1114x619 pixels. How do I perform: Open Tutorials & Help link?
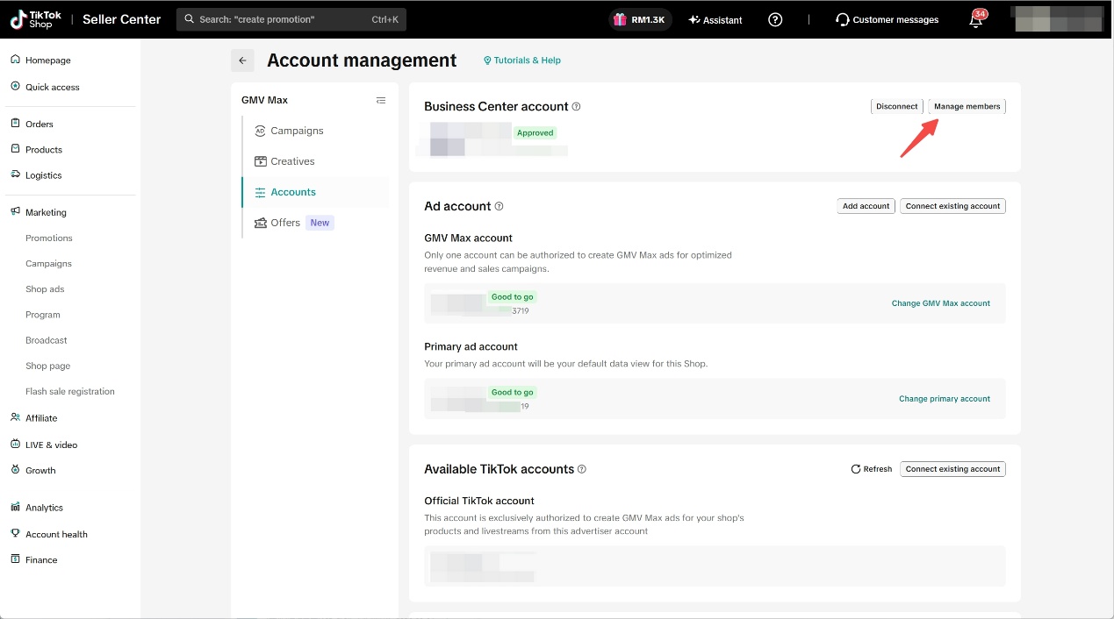[522, 60]
